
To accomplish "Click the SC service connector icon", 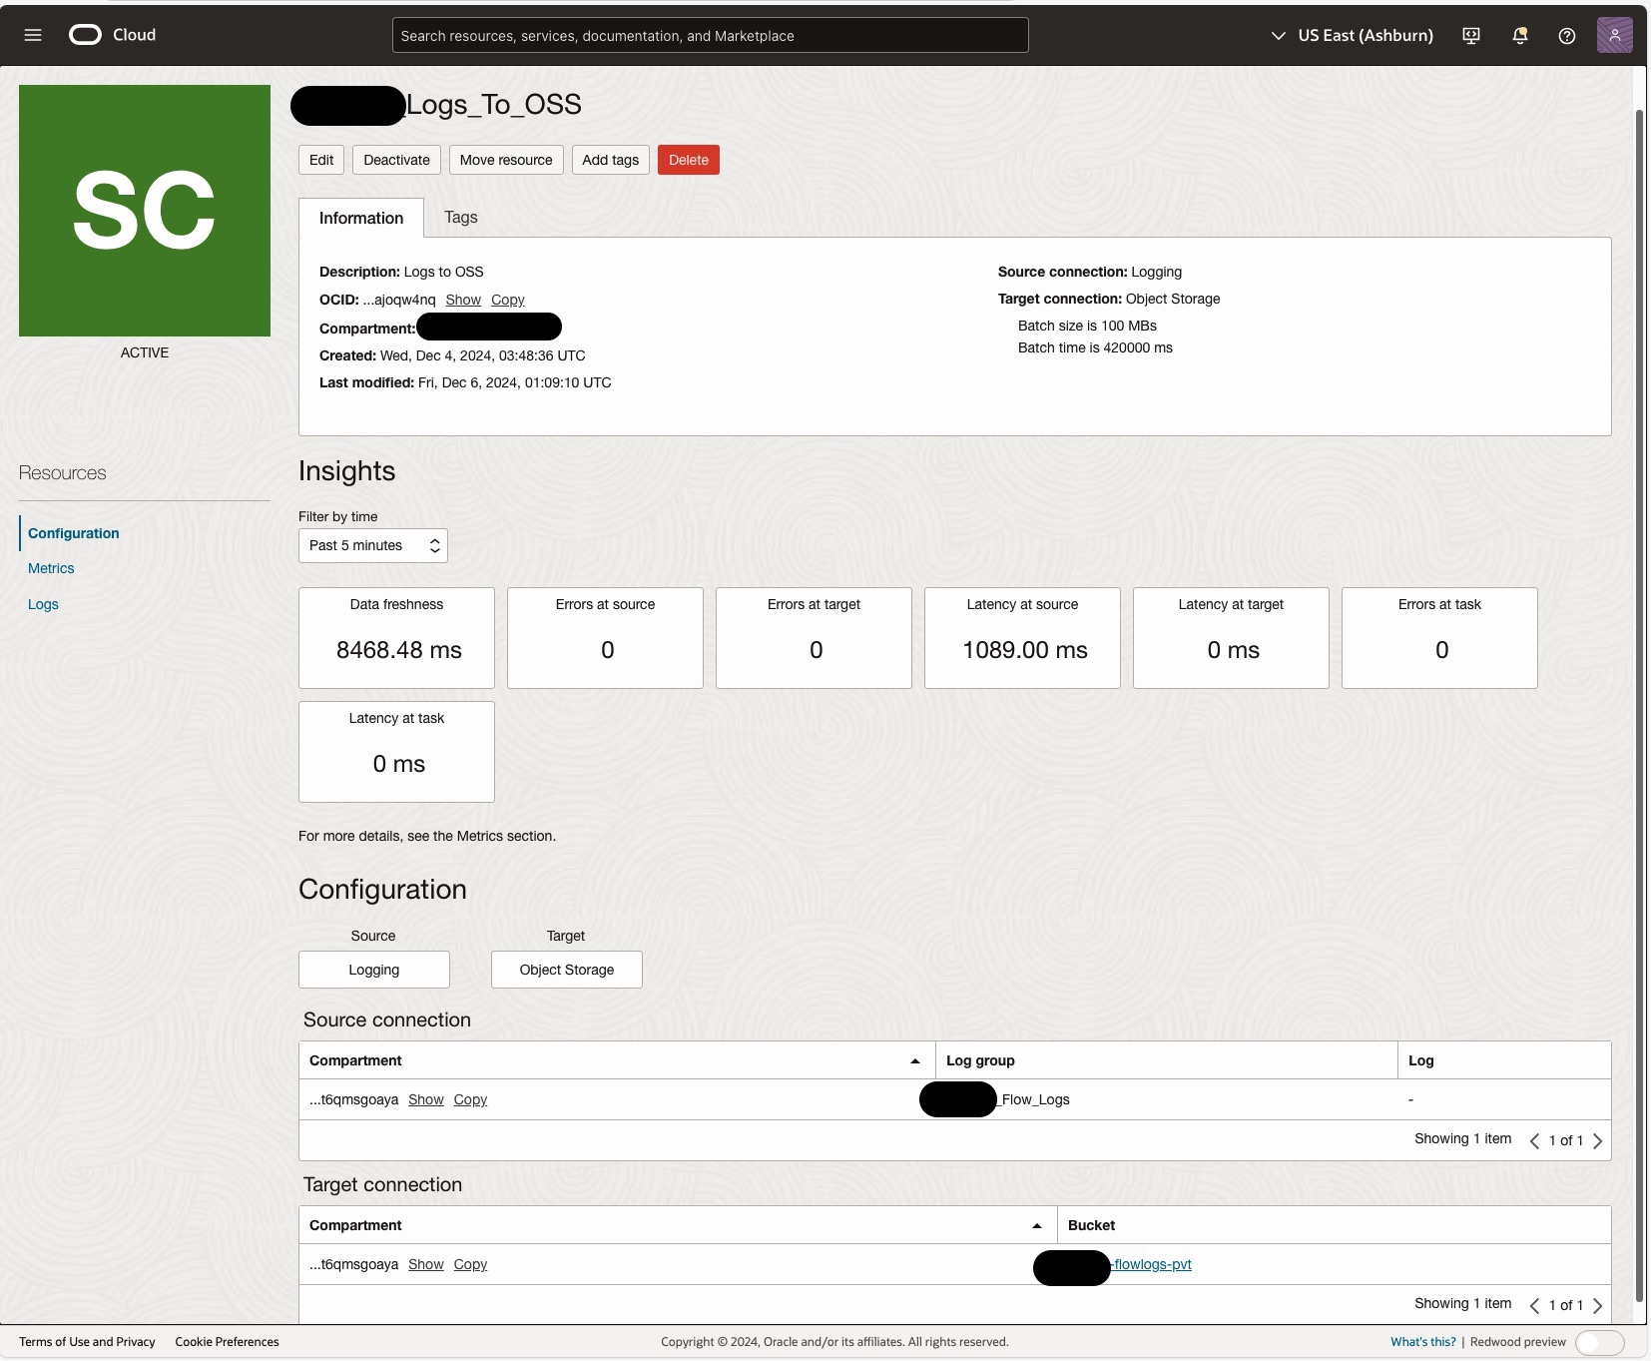I will (145, 211).
